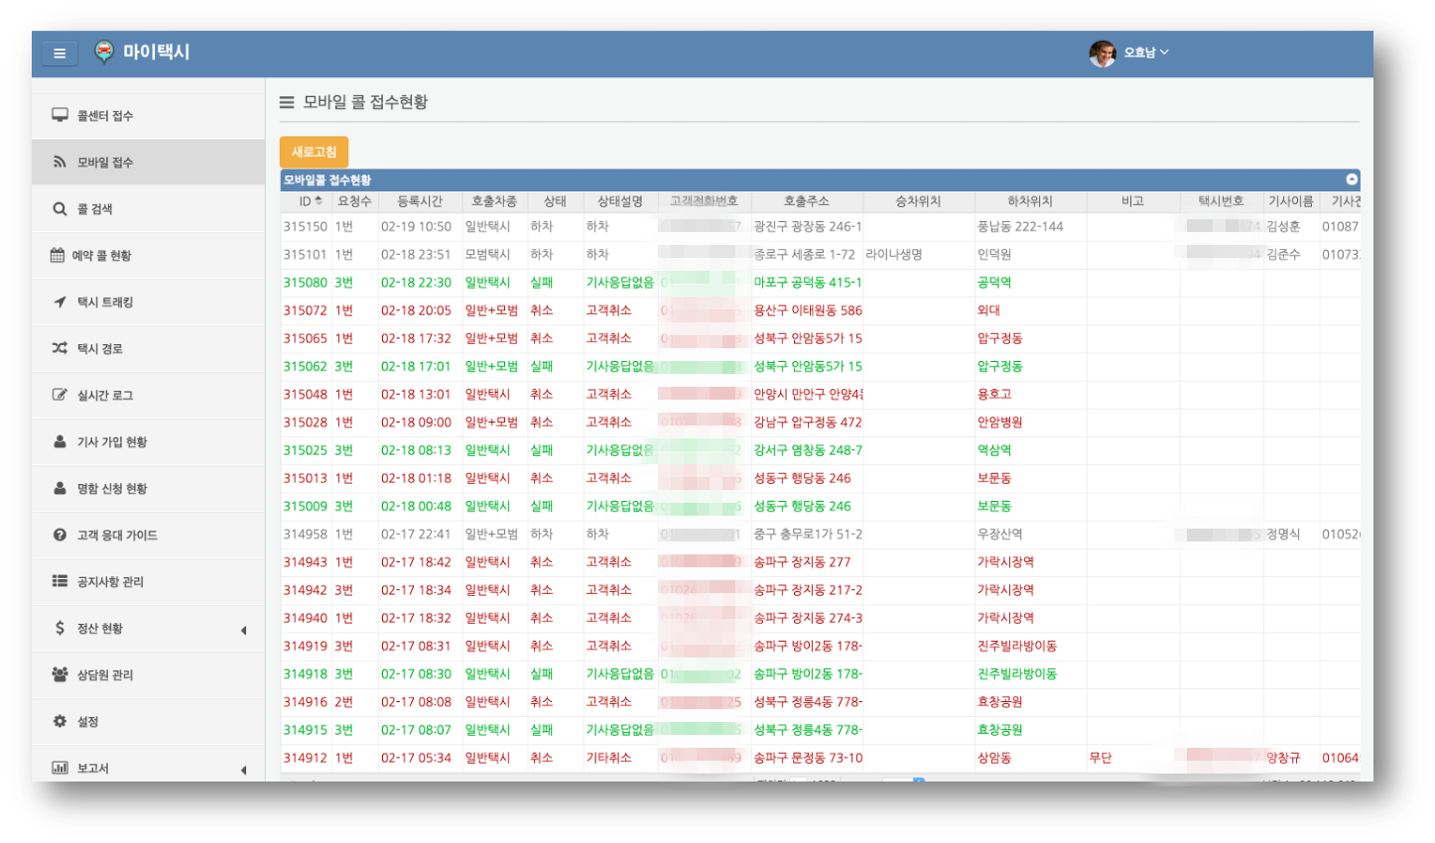Viewport: 1435px width, 843px height.
Task: Click address 성북구 안암동5가 15 in row 315065
Action: [x=808, y=338]
